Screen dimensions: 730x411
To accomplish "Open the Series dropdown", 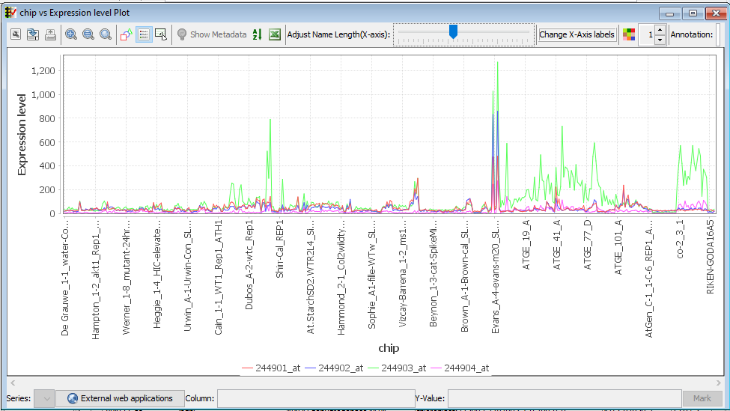I will coord(44,398).
